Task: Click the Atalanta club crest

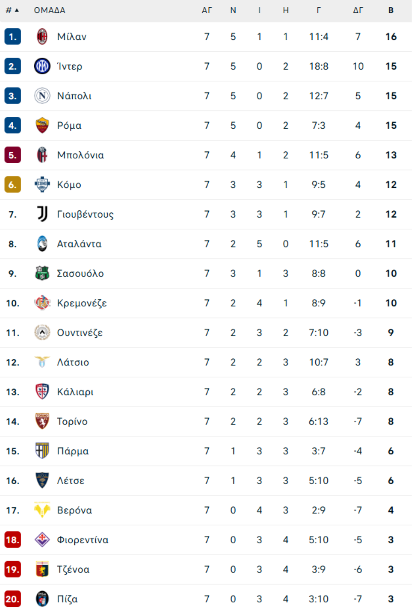Action: tap(42, 244)
